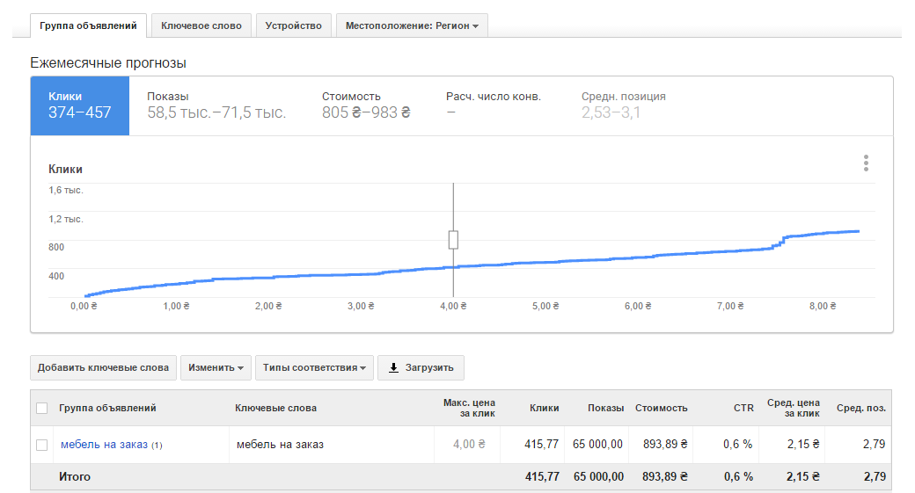Viewport: 915px width, 493px height.
Task: Sort table by the Клики column header
Action: (x=544, y=408)
